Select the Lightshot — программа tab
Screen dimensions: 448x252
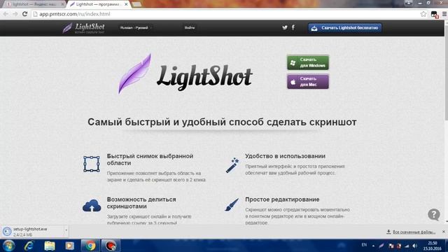point(99,4)
